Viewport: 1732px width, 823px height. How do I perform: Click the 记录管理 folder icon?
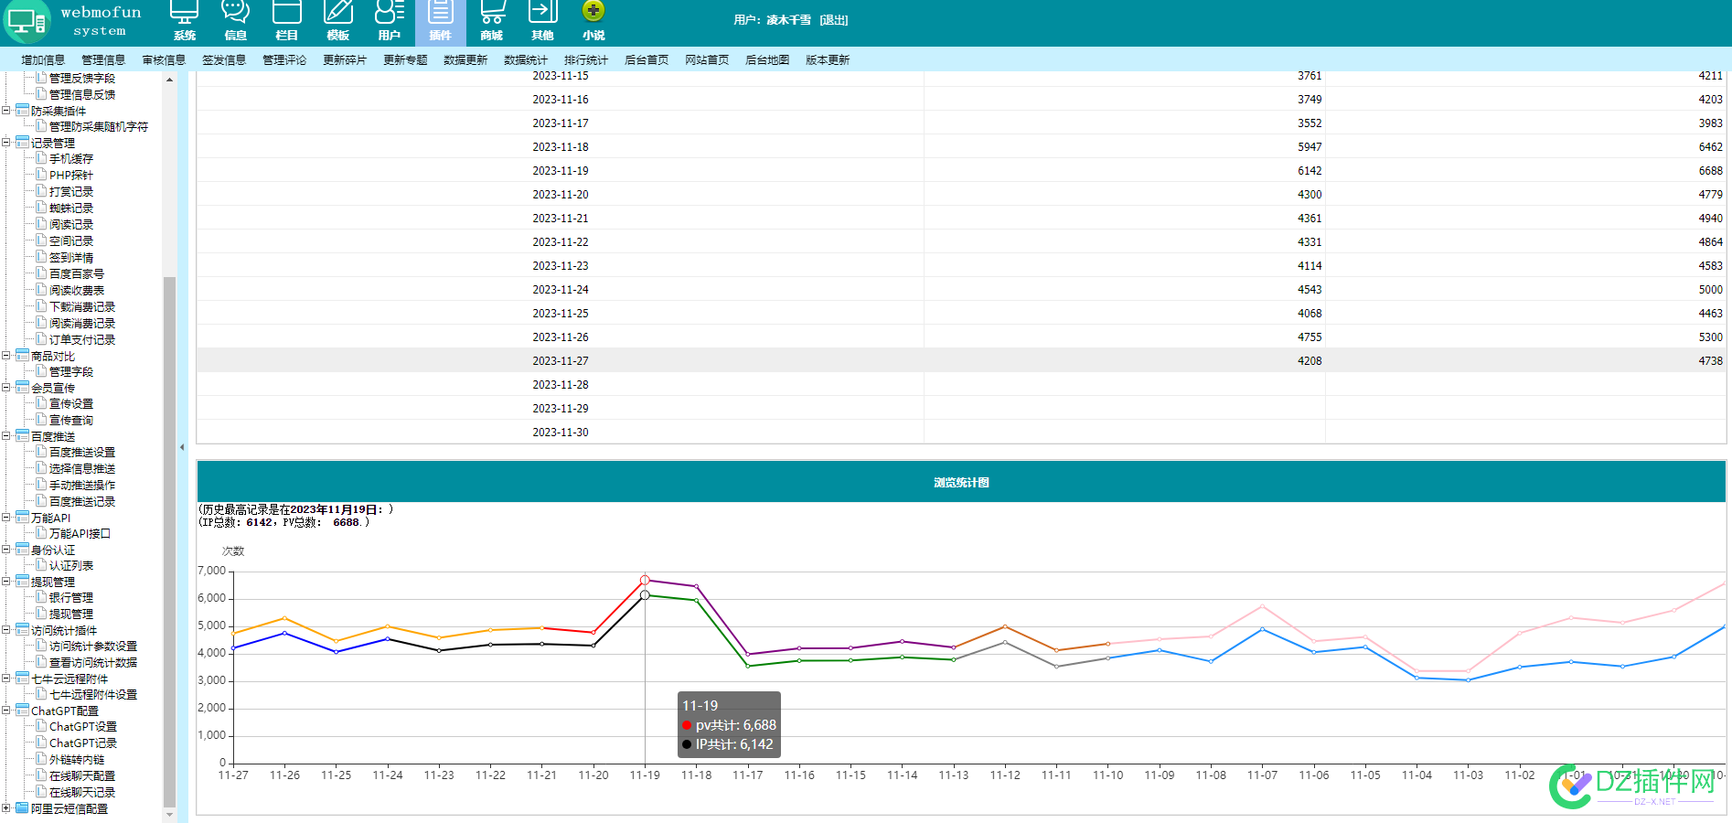22,142
